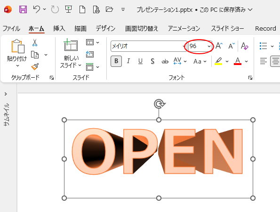The width and height of the screenshot is (280, 212).
Task: Click the font size field showing 96
Action: pyautogui.click(x=198, y=46)
